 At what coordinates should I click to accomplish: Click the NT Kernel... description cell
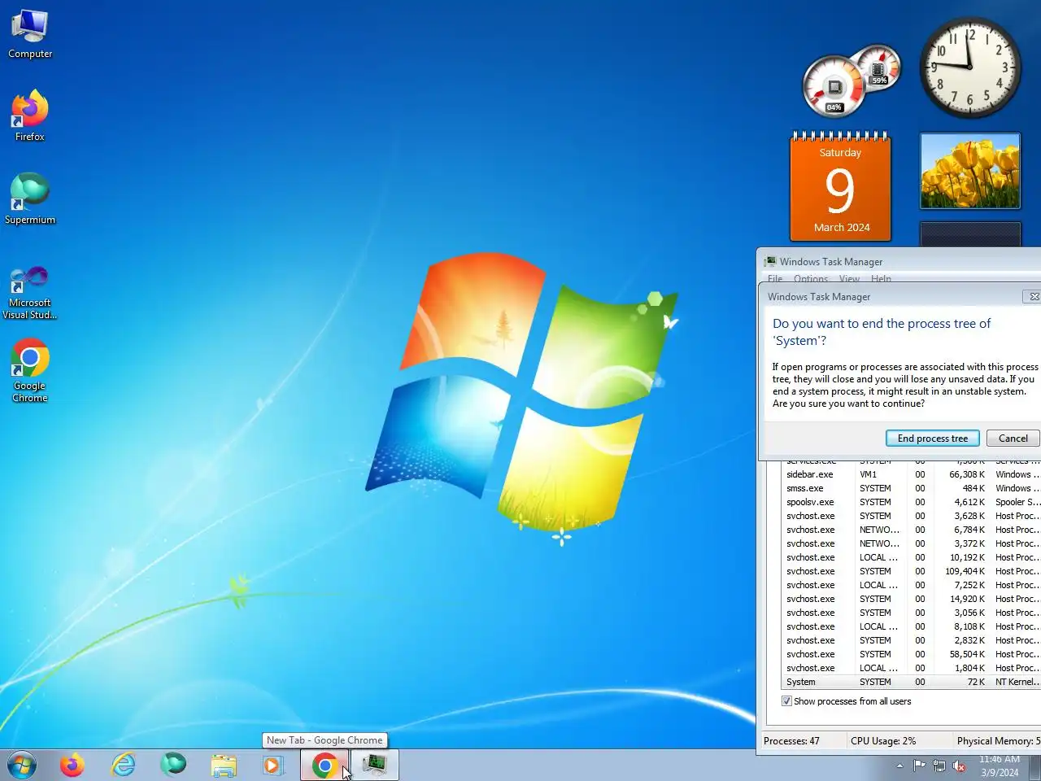point(1017,682)
